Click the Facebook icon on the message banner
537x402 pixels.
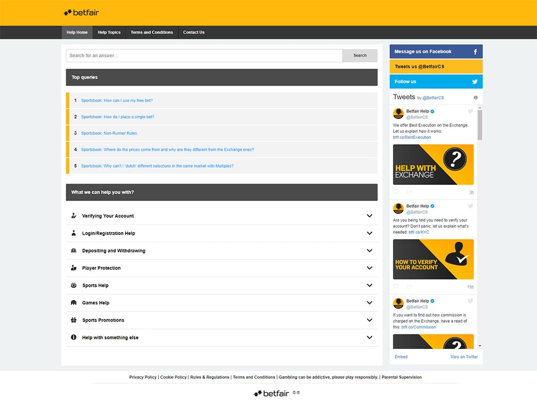pyautogui.click(x=475, y=51)
